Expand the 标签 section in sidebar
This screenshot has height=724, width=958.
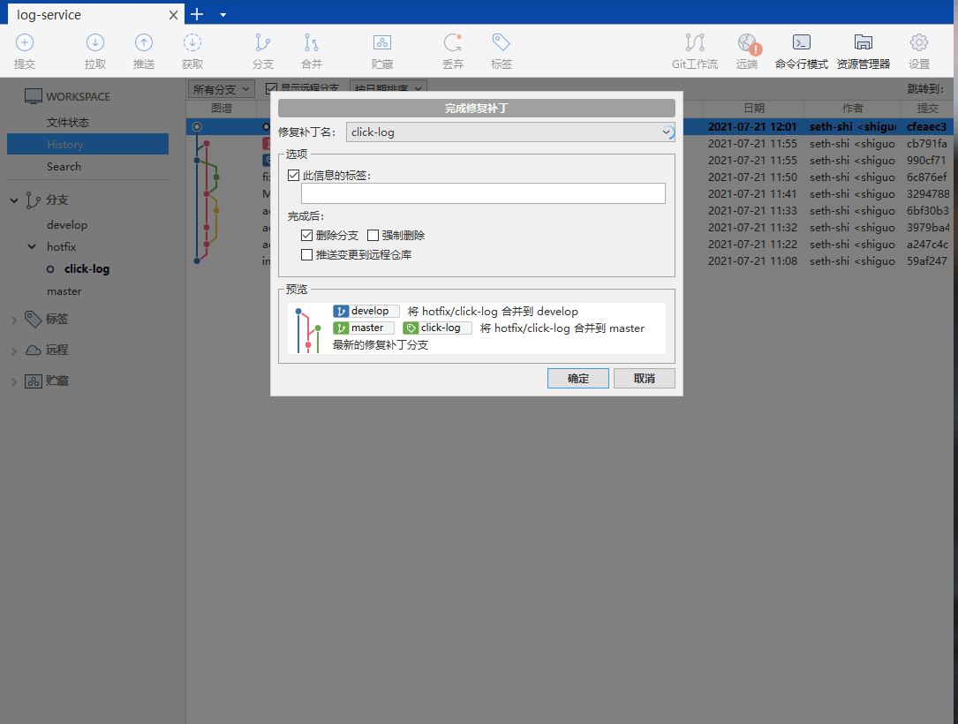coord(14,320)
